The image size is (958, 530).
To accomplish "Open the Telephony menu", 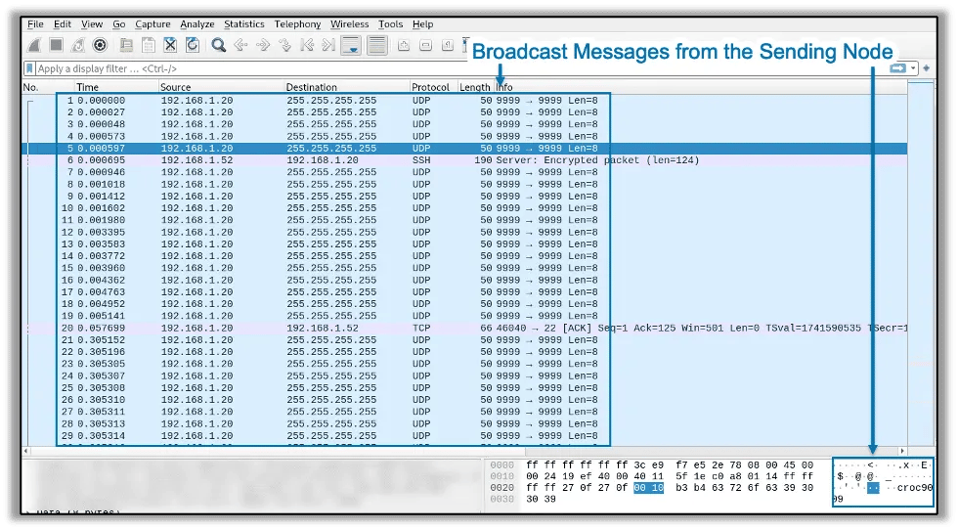I will (x=297, y=23).
